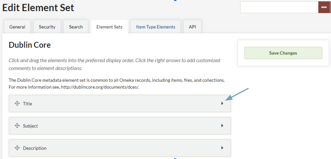Click the move handle icon beside Description
Image resolution: width=331 pixels, height=159 pixels.
coord(17,148)
